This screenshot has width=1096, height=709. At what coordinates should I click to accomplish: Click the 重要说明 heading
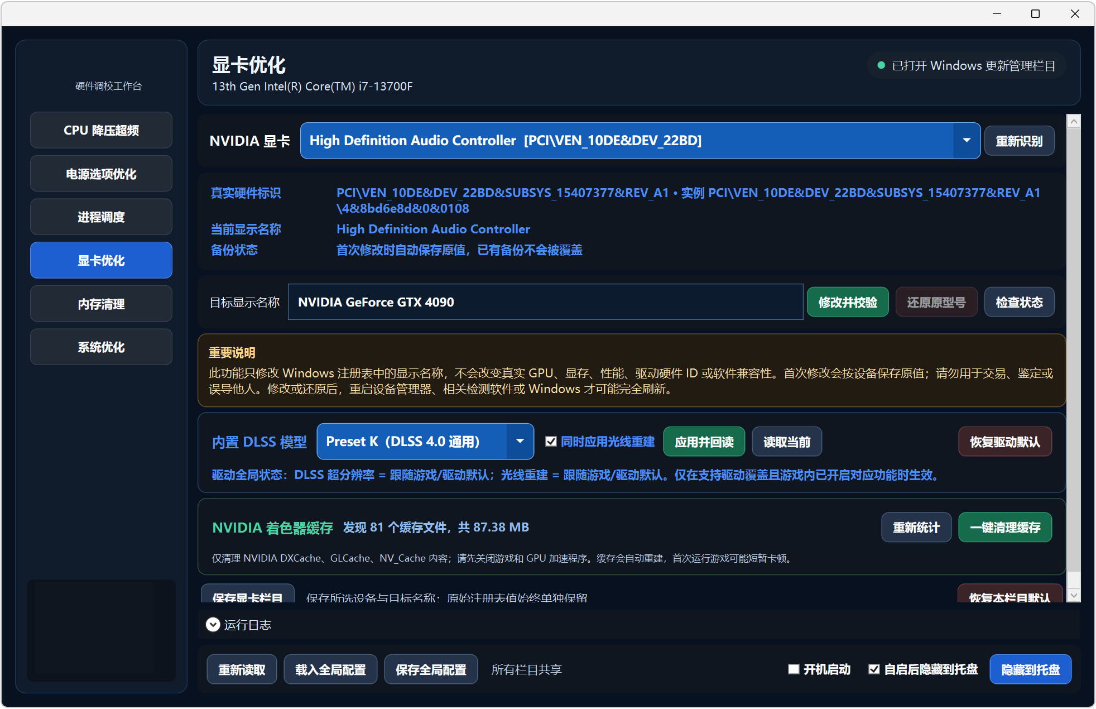point(232,353)
